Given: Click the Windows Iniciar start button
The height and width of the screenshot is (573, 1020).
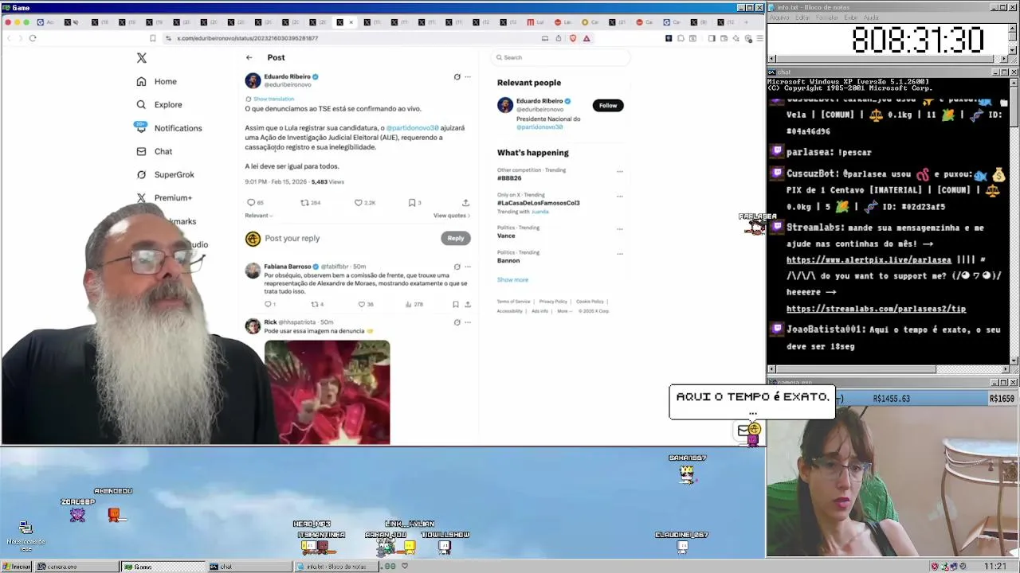Looking at the screenshot, I should [x=17, y=567].
